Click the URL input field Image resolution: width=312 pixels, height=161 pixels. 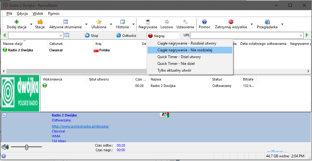coord(245,35)
